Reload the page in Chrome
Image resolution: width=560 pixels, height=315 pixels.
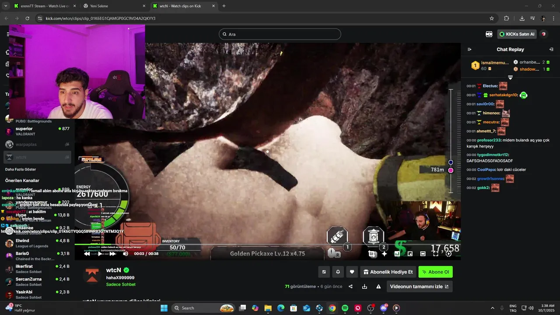(x=28, y=18)
